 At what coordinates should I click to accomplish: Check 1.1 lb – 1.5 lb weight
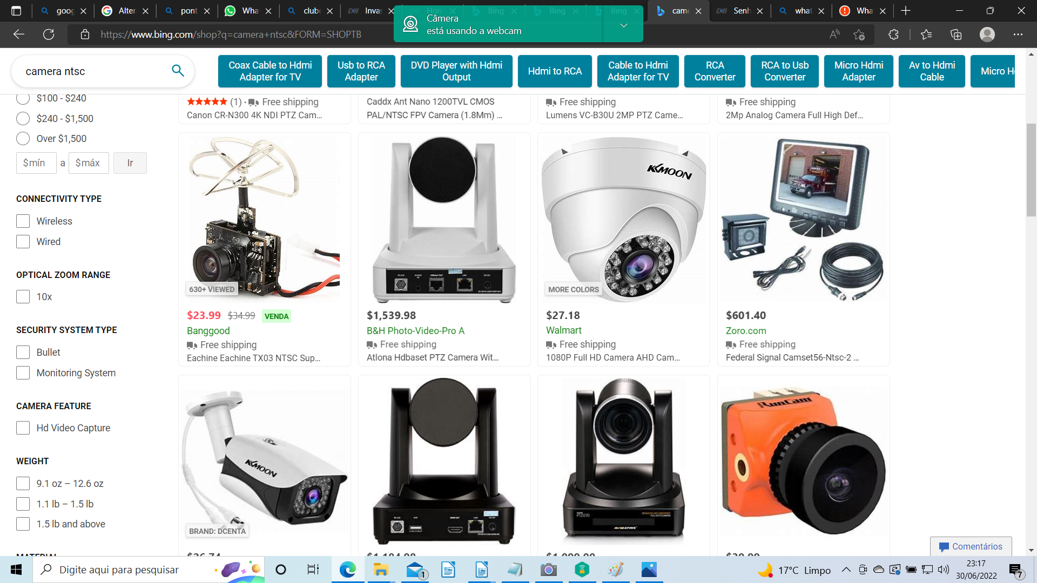pos(23,504)
